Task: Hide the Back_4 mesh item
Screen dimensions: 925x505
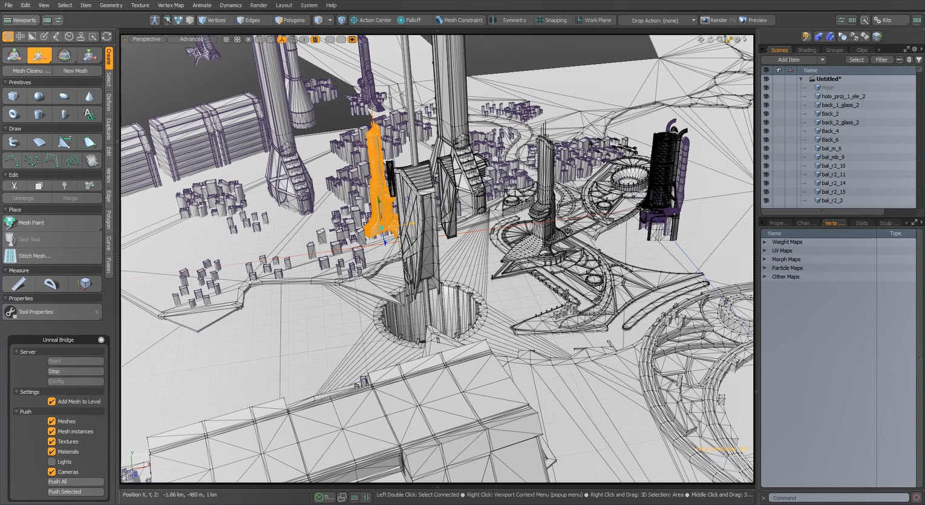Action: tap(766, 131)
